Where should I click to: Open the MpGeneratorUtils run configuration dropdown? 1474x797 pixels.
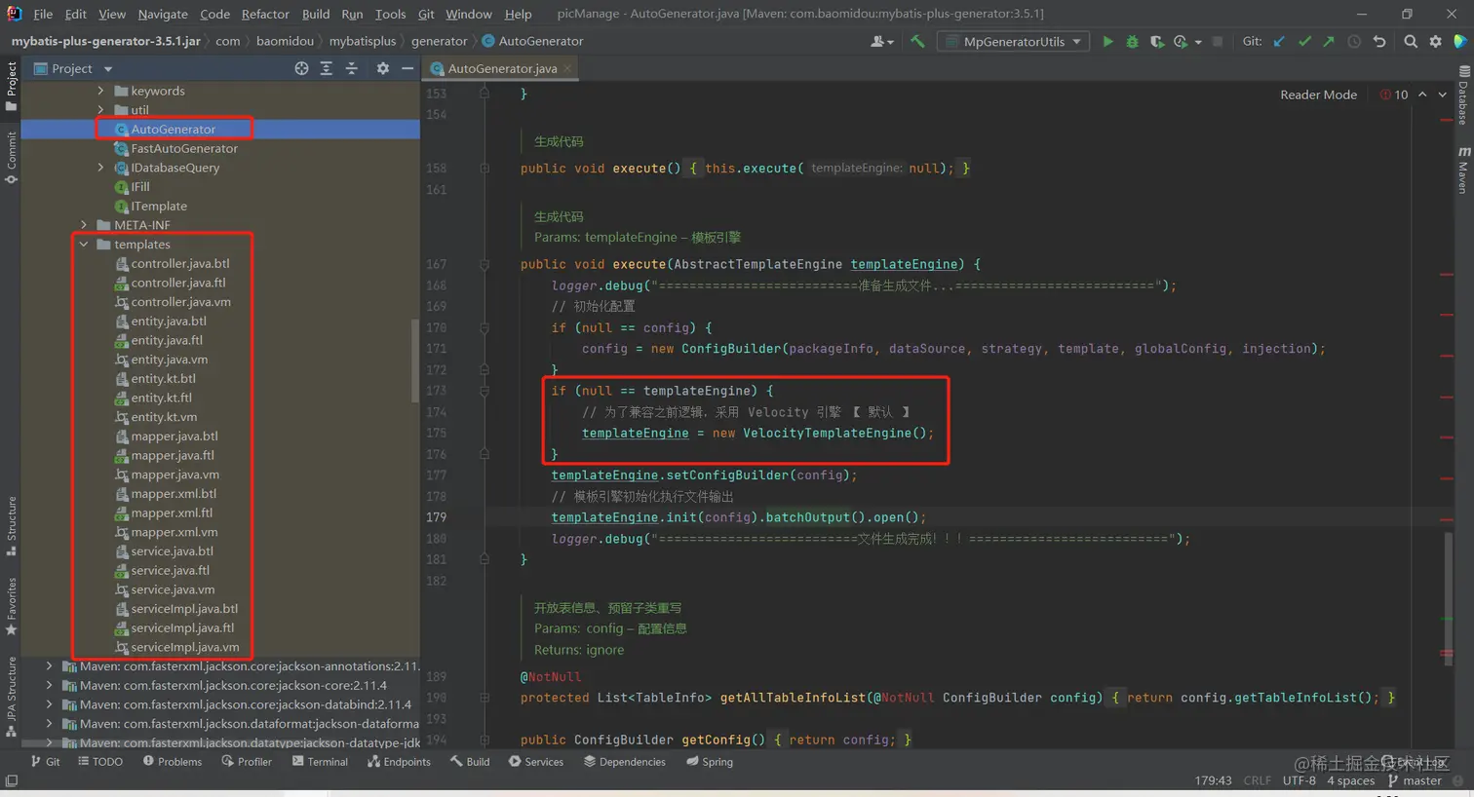pos(1013,42)
